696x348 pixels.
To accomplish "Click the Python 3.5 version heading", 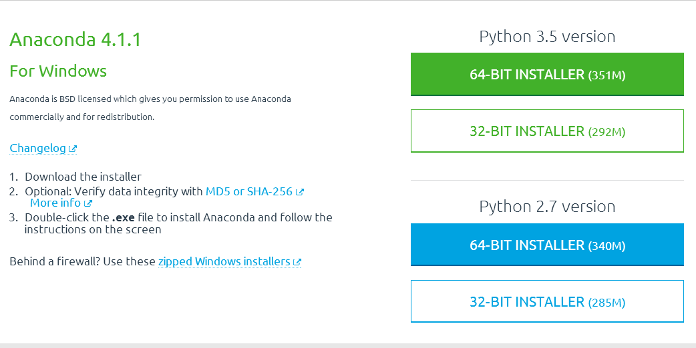I will pos(547,36).
